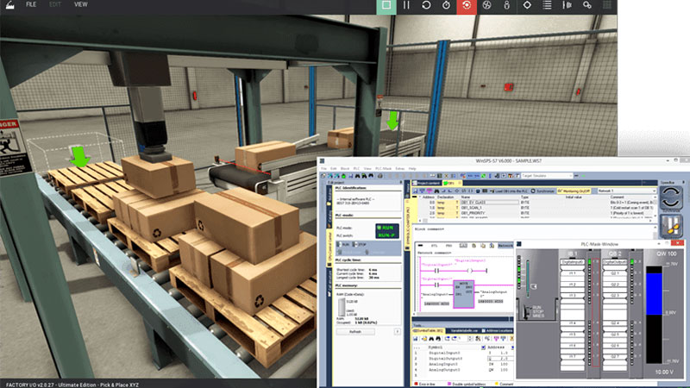690x388 pixels.
Task: Click the large Synchronize arrows icon
Action: [671, 197]
